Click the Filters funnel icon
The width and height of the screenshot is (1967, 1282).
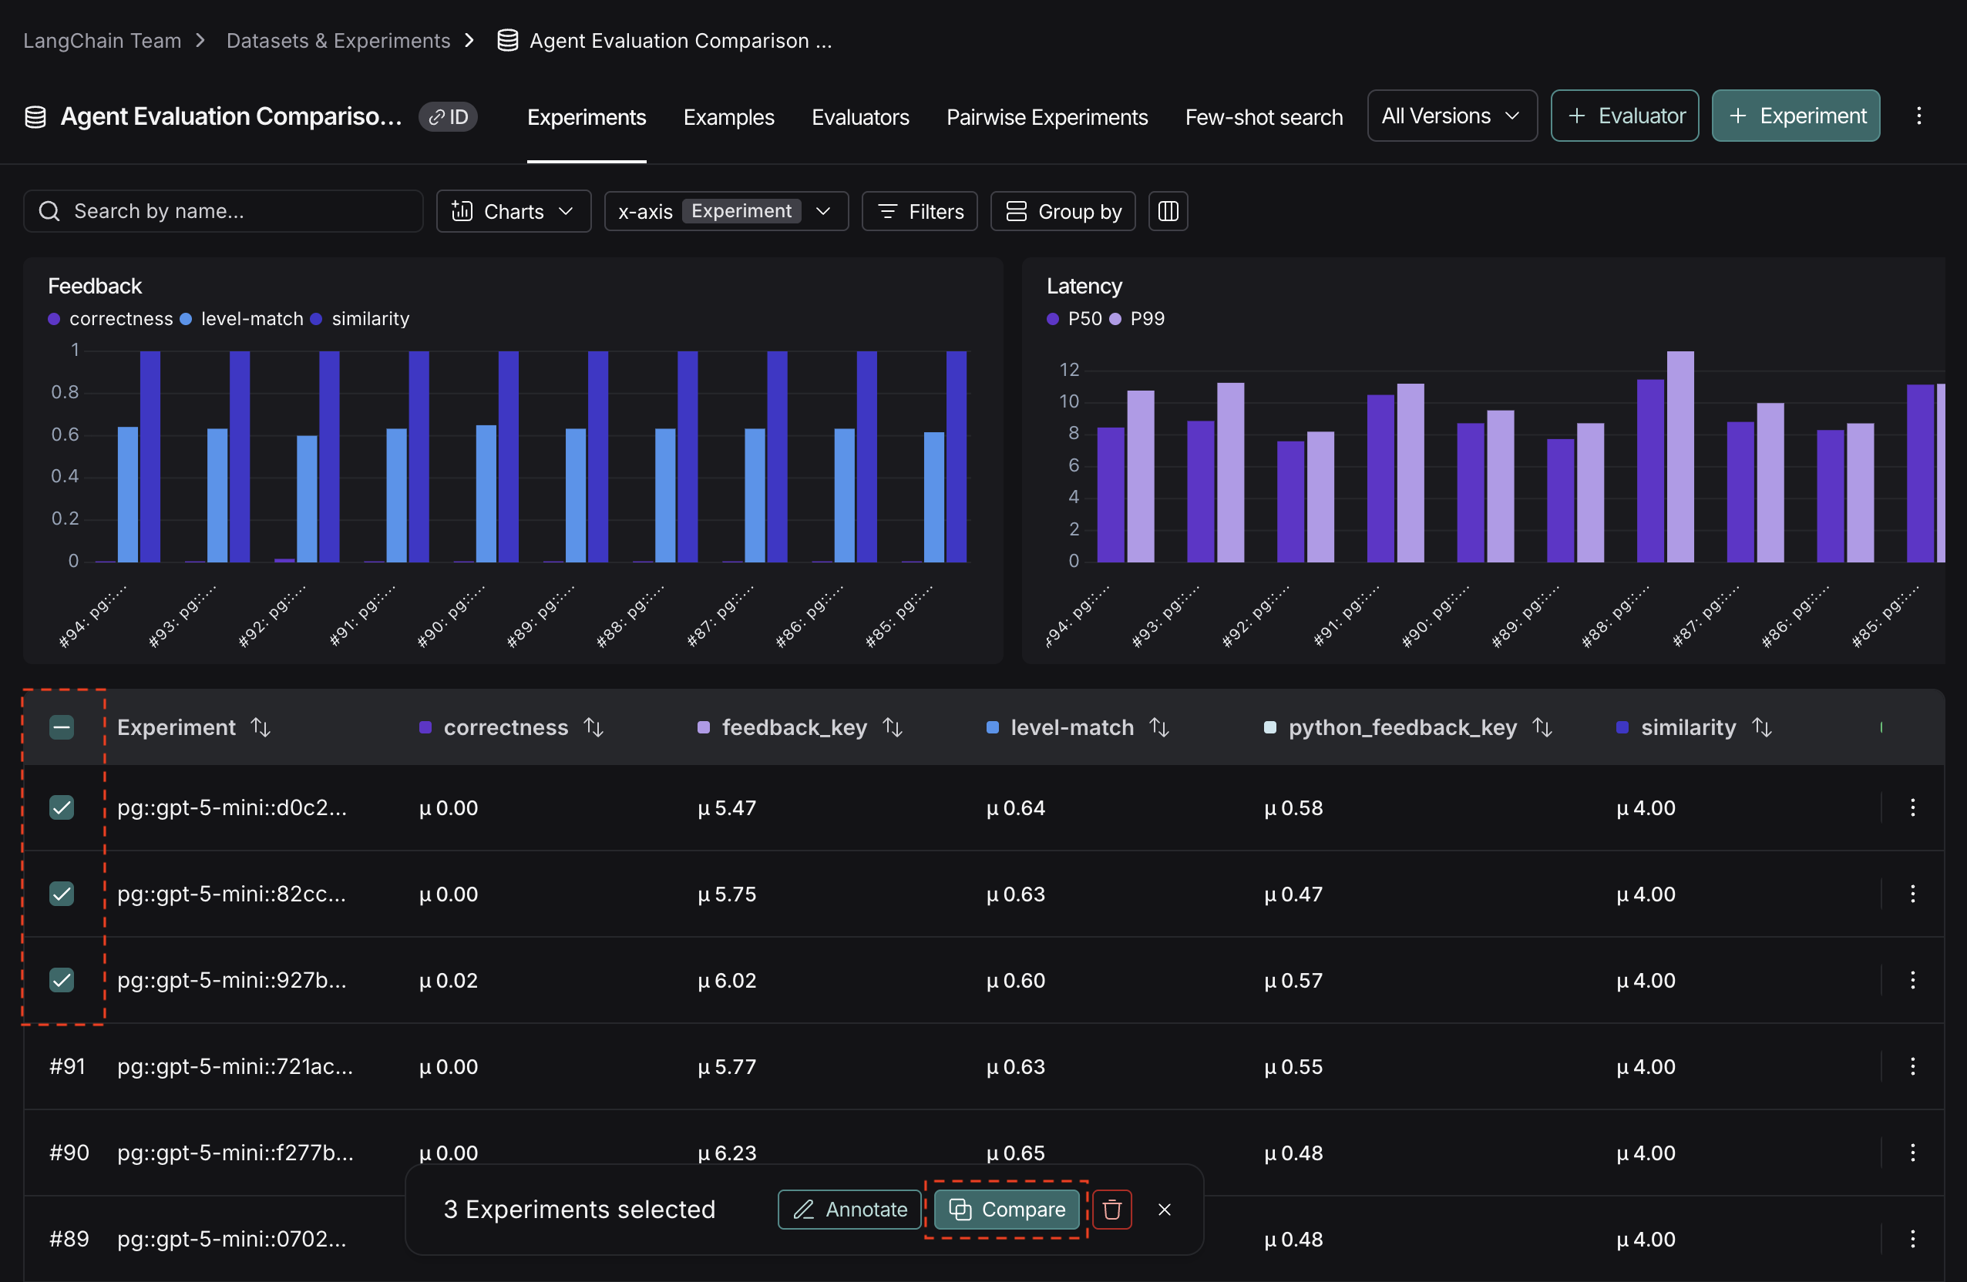pyautogui.click(x=889, y=210)
